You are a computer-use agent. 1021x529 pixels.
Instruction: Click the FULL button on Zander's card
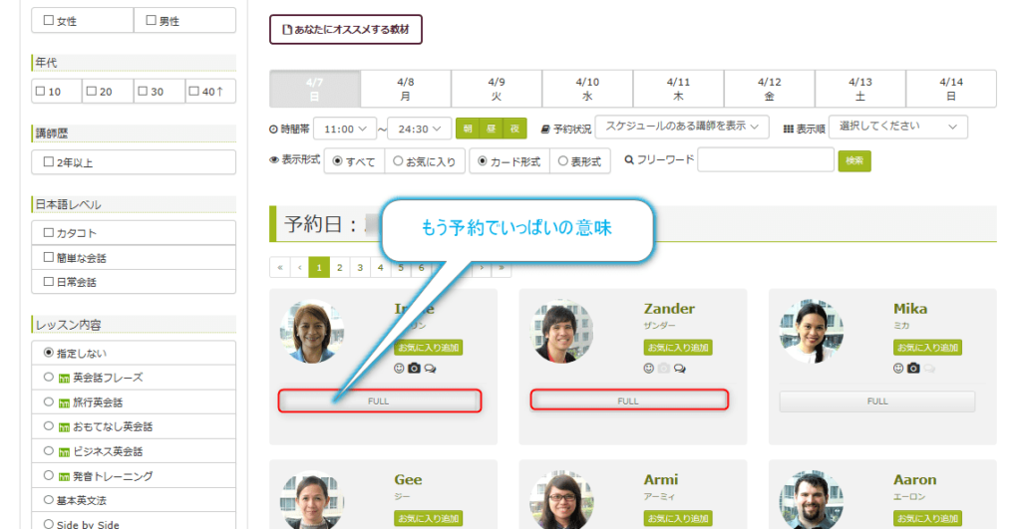pyautogui.click(x=628, y=400)
